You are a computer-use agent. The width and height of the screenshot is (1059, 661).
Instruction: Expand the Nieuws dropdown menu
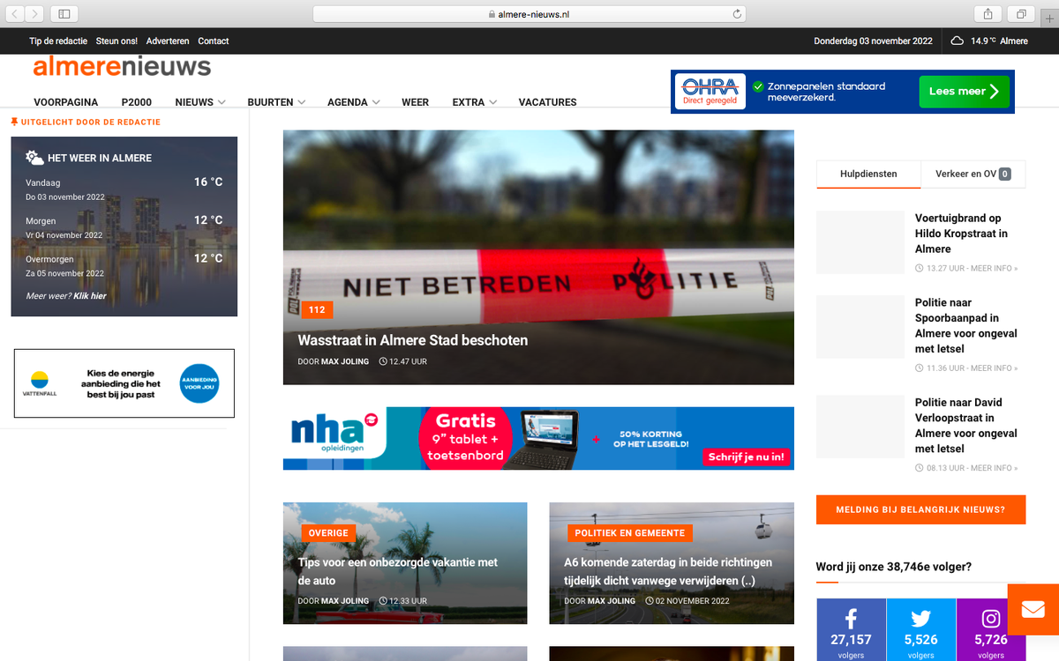click(200, 102)
